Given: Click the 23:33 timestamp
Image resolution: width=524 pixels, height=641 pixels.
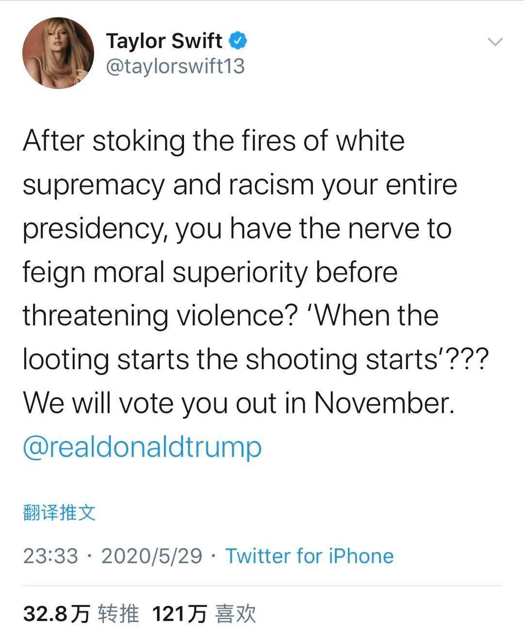Looking at the screenshot, I should pos(50,556).
